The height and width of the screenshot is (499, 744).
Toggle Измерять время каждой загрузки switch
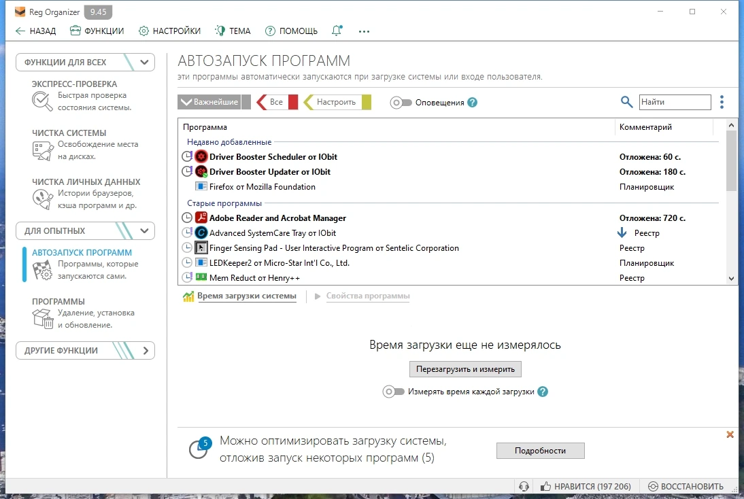[393, 392]
